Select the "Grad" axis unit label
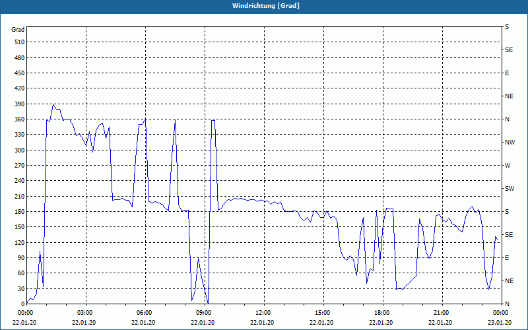The image size is (528, 330). pos(18,30)
